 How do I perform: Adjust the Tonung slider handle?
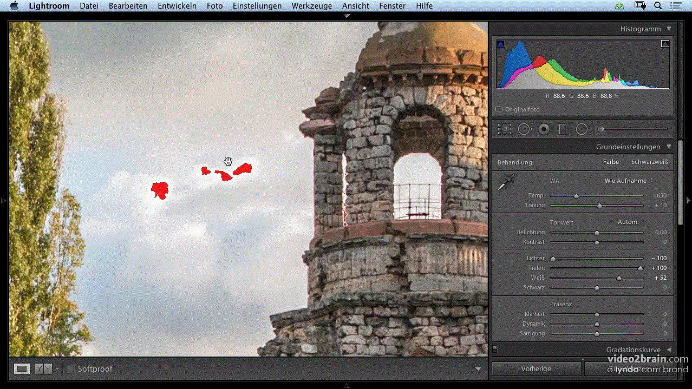point(599,206)
